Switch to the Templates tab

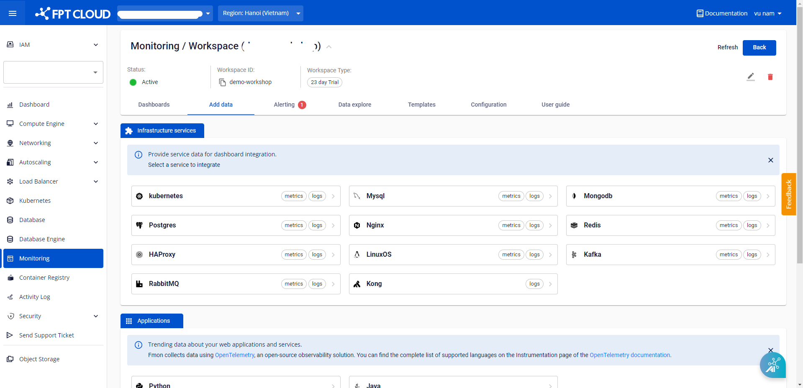(x=421, y=105)
